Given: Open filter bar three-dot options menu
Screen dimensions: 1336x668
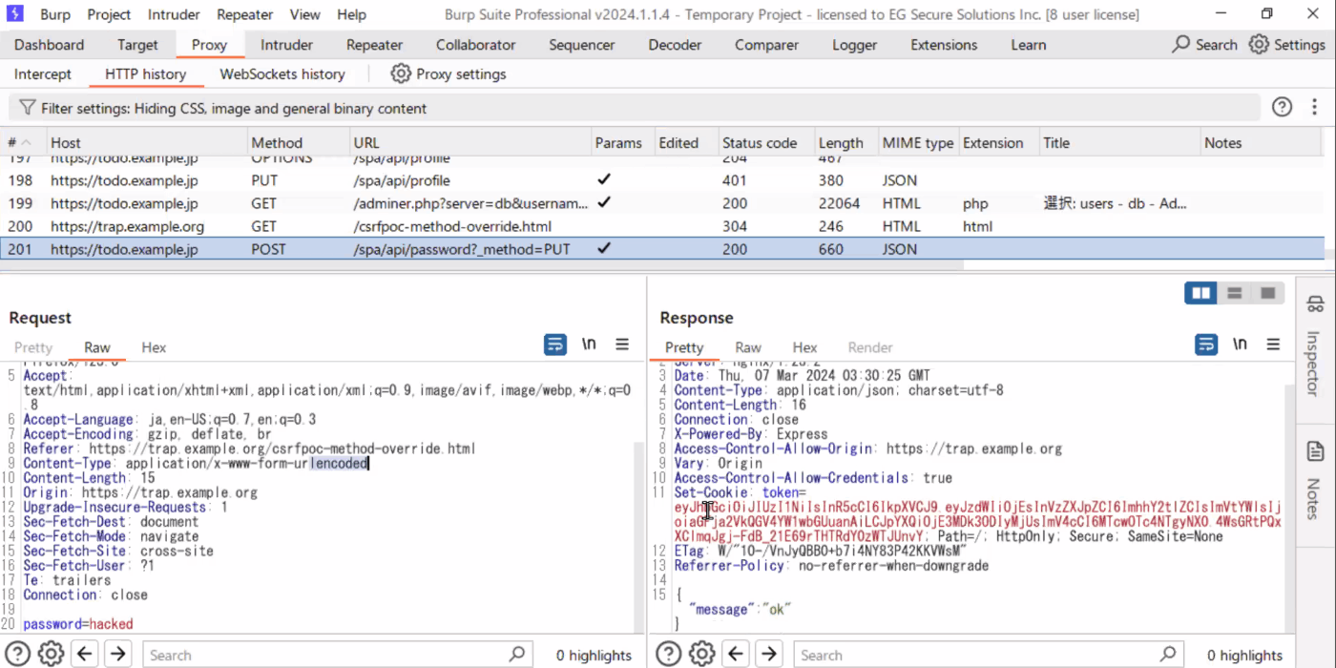Looking at the screenshot, I should [x=1317, y=108].
